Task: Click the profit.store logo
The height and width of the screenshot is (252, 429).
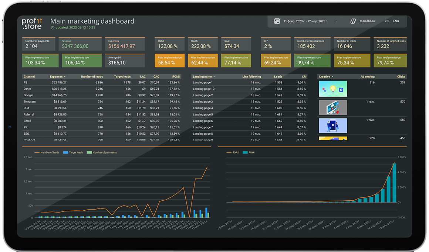Action: (x=32, y=24)
